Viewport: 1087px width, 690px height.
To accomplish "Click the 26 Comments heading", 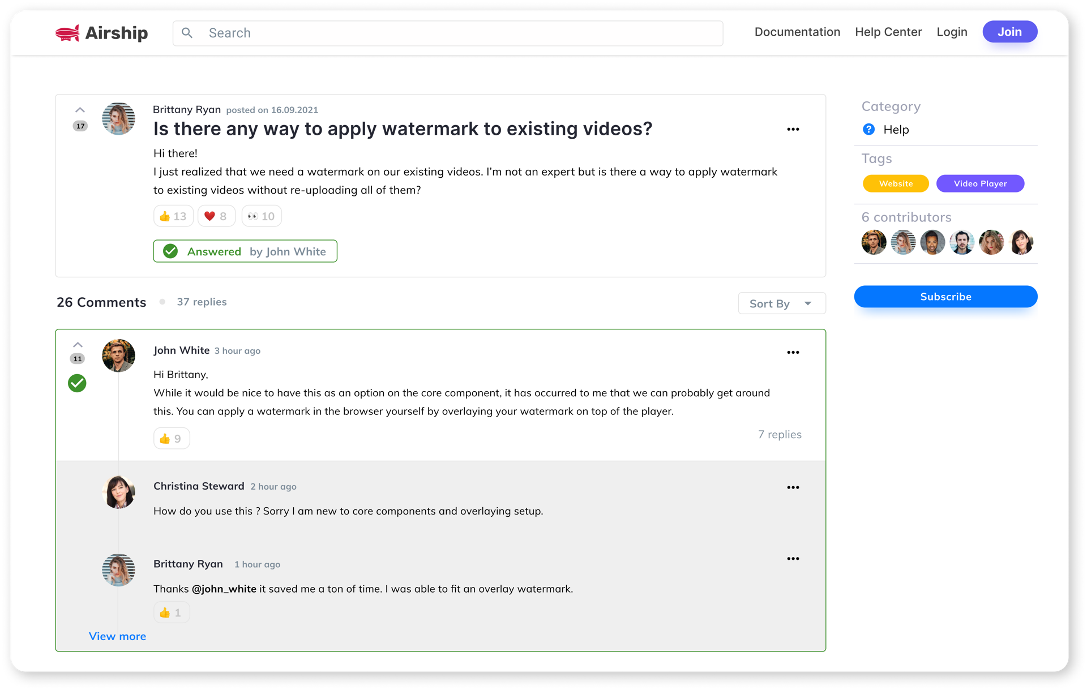I will point(101,302).
